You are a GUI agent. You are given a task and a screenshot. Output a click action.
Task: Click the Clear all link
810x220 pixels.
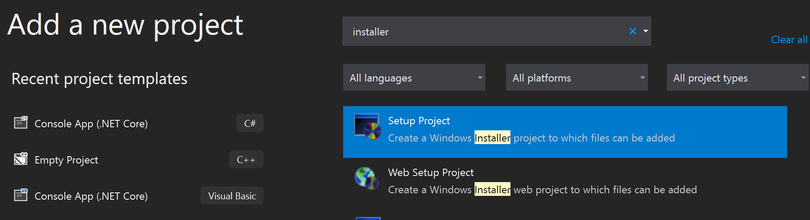pos(789,40)
